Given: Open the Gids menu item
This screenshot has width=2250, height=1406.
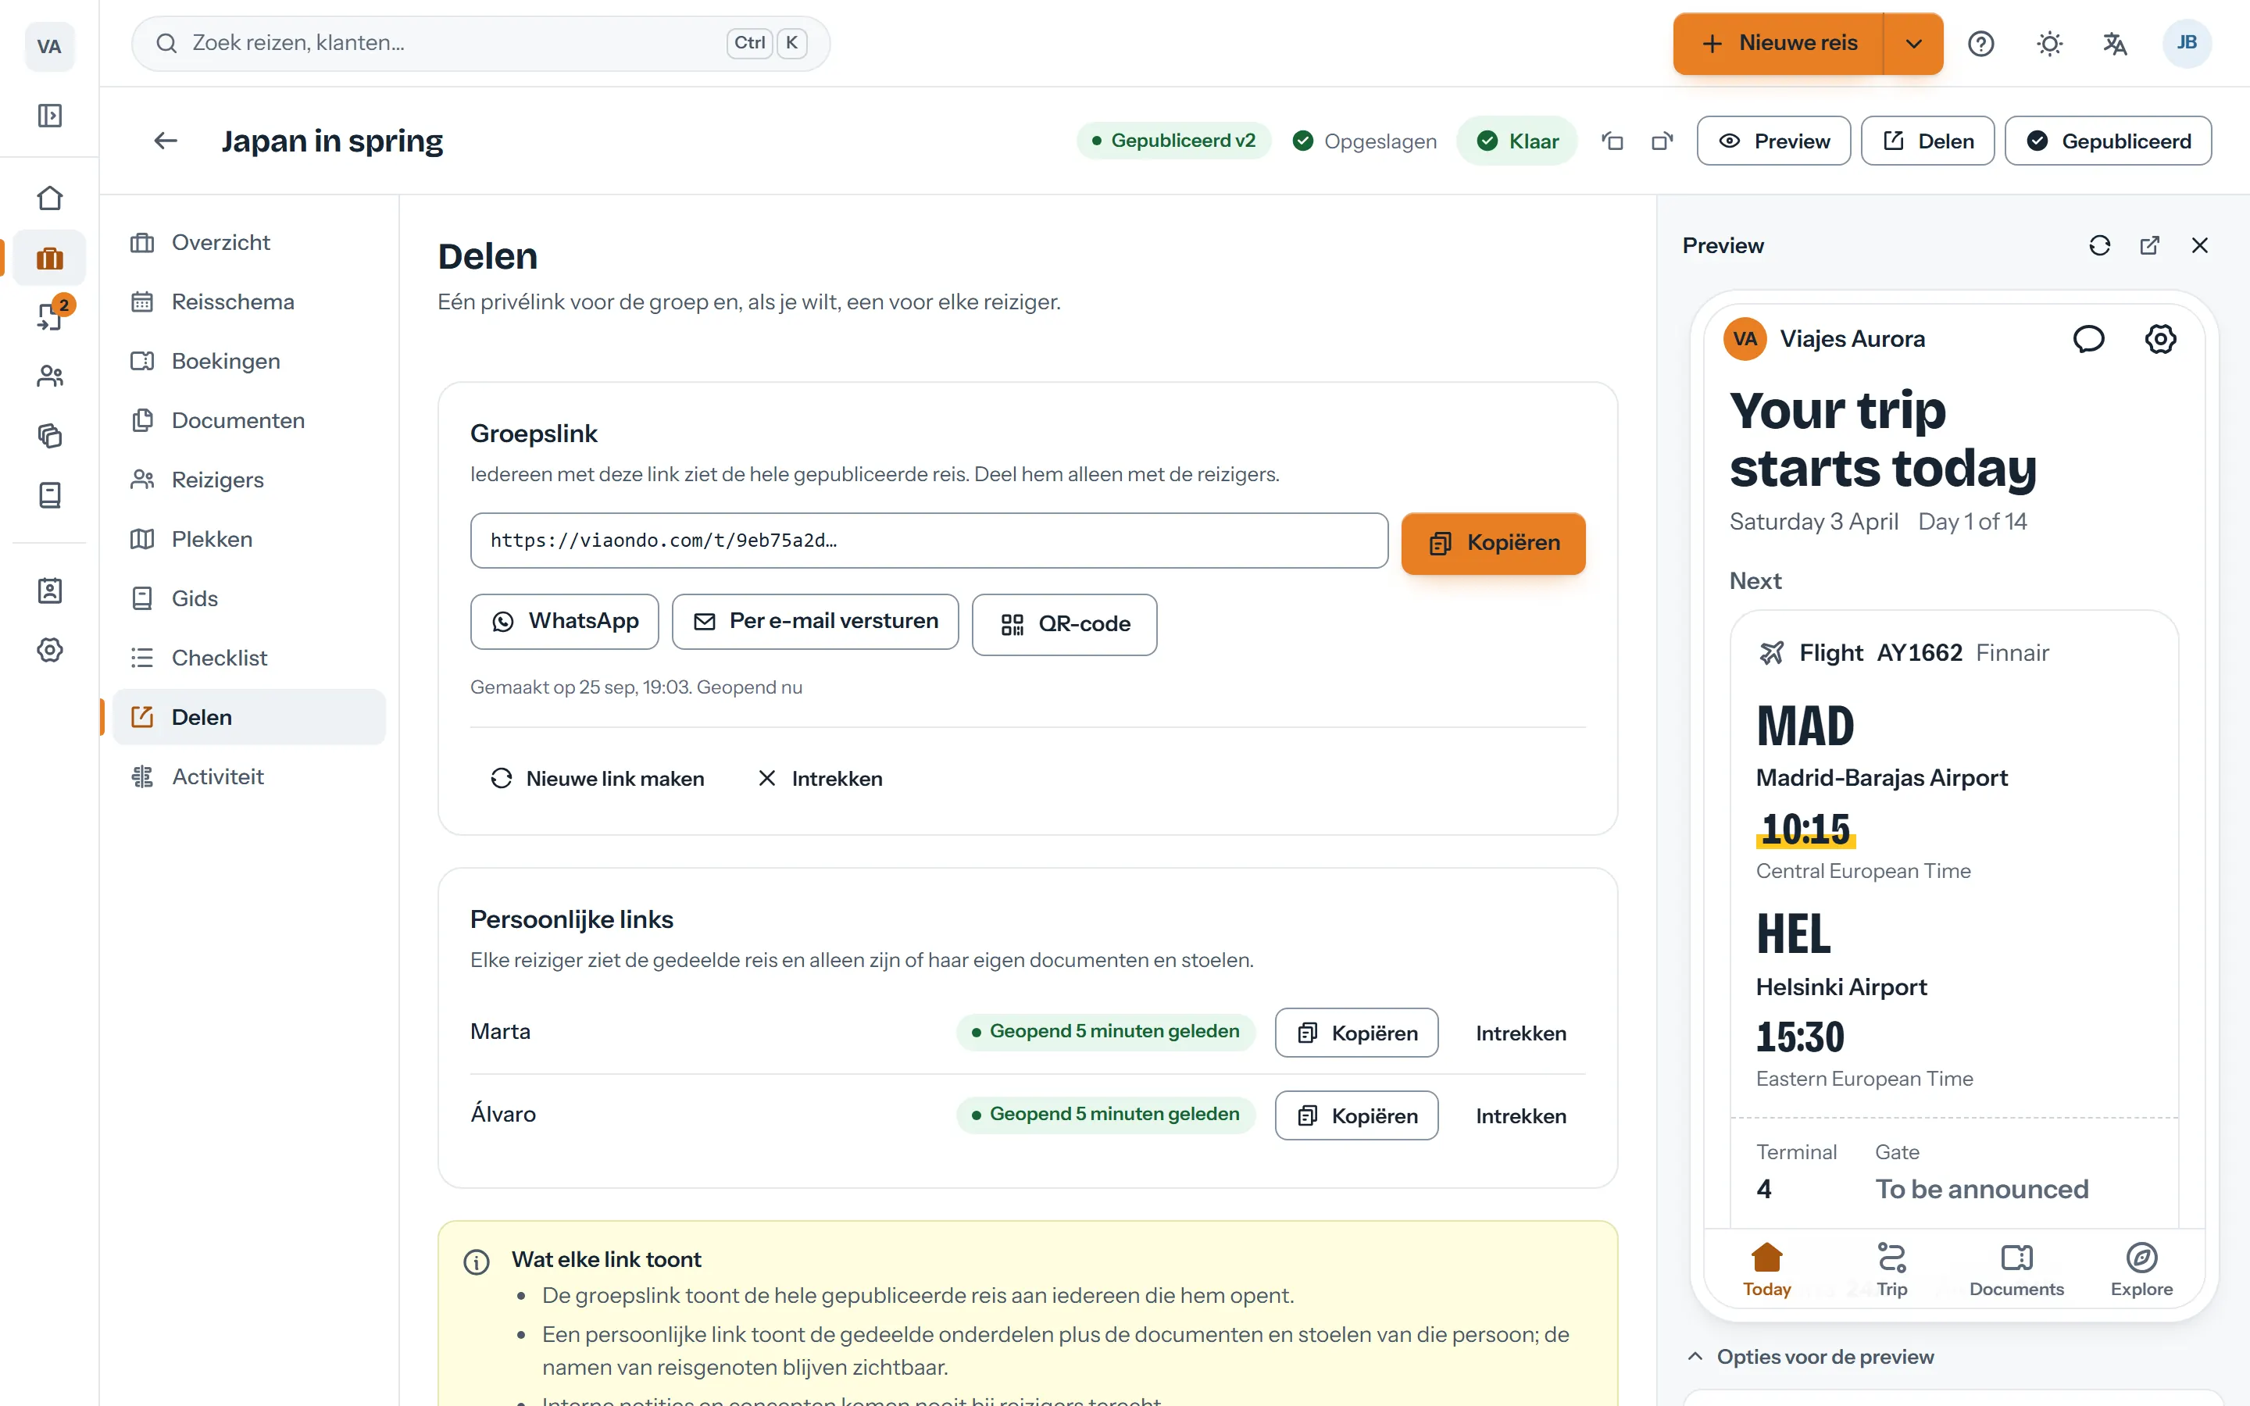Looking at the screenshot, I should point(249,599).
